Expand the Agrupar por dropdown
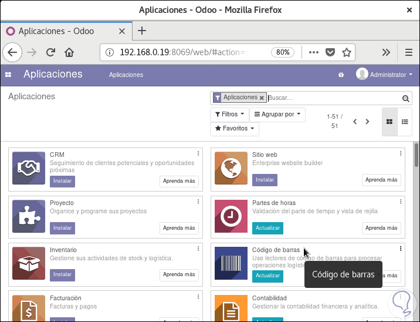The height and width of the screenshot is (322, 420). pyautogui.click(x=277, y=115)
